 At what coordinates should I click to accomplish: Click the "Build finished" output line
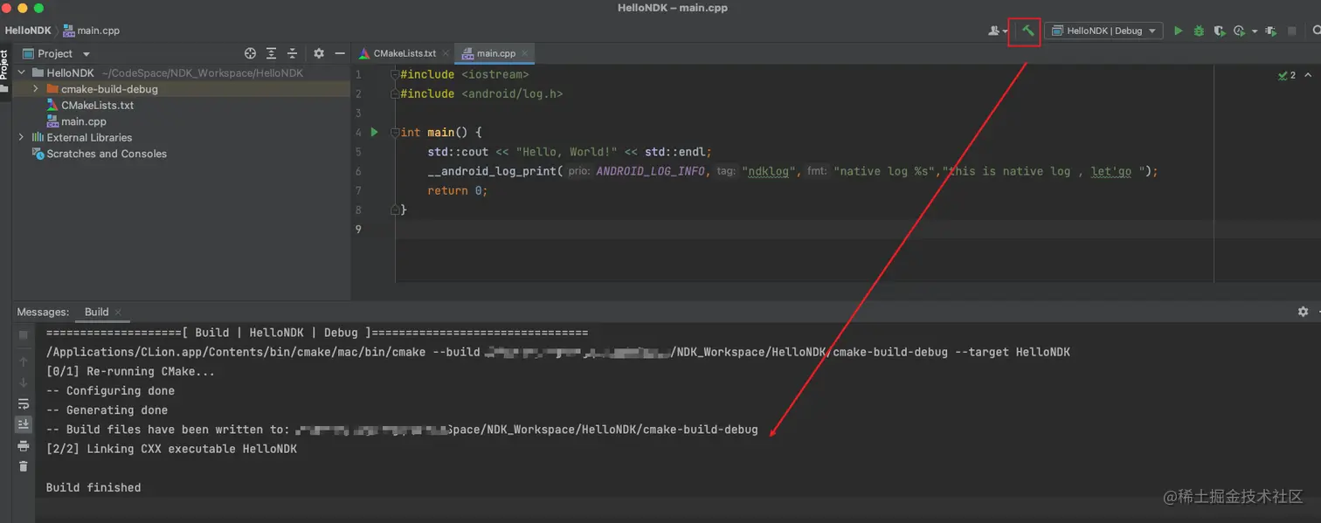[93, 487]
